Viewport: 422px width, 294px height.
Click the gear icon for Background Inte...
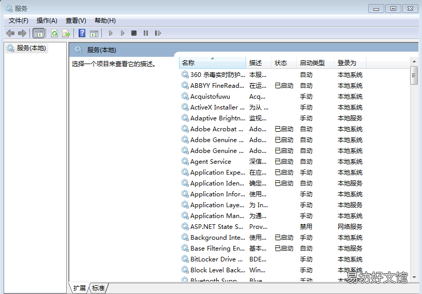pyautogui.click(x=185, y=238)
